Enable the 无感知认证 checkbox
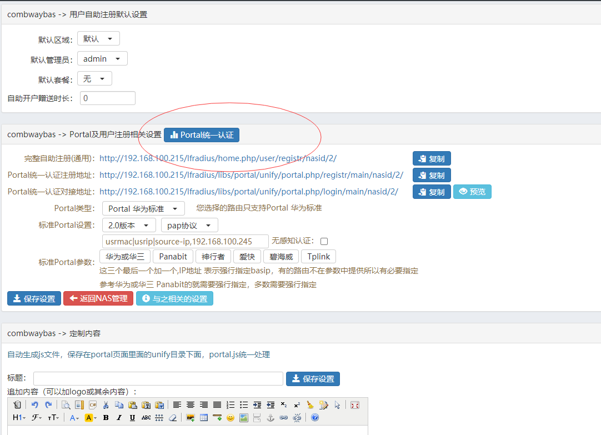Screen dimensions: 601x435 coord(324,241)
